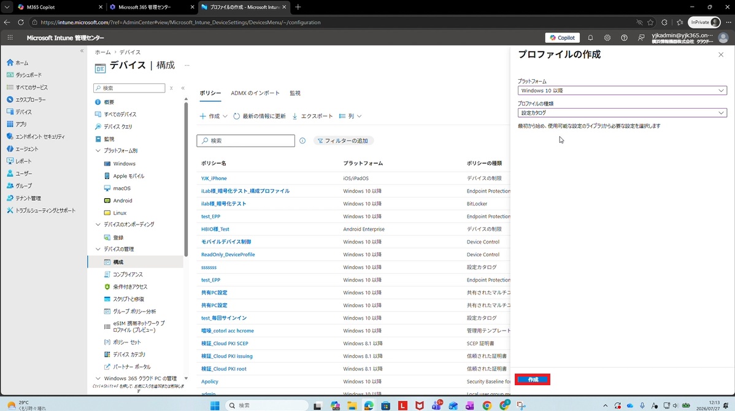The width and height of the screenshot is (735, 411).
Task: Open Chrome from the taskbar
Action: (487, 405)
